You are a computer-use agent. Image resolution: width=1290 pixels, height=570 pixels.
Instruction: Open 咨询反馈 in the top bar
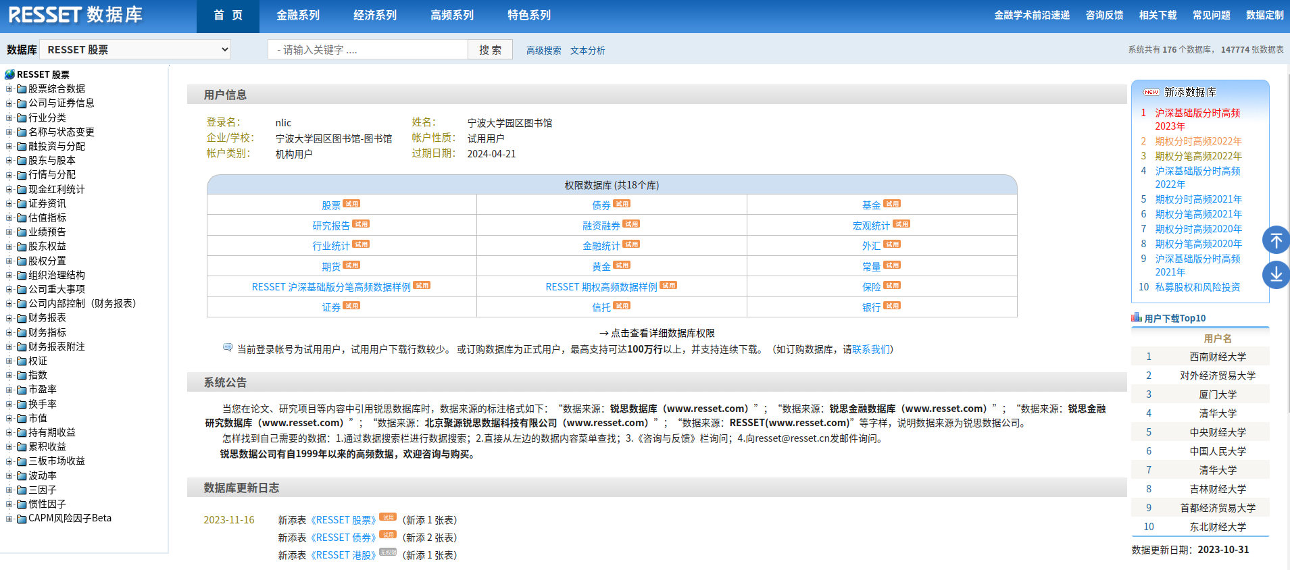point(1104,16)
